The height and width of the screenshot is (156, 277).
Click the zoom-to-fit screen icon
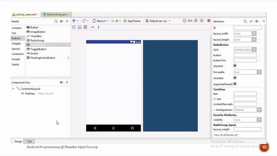(202, 21)
